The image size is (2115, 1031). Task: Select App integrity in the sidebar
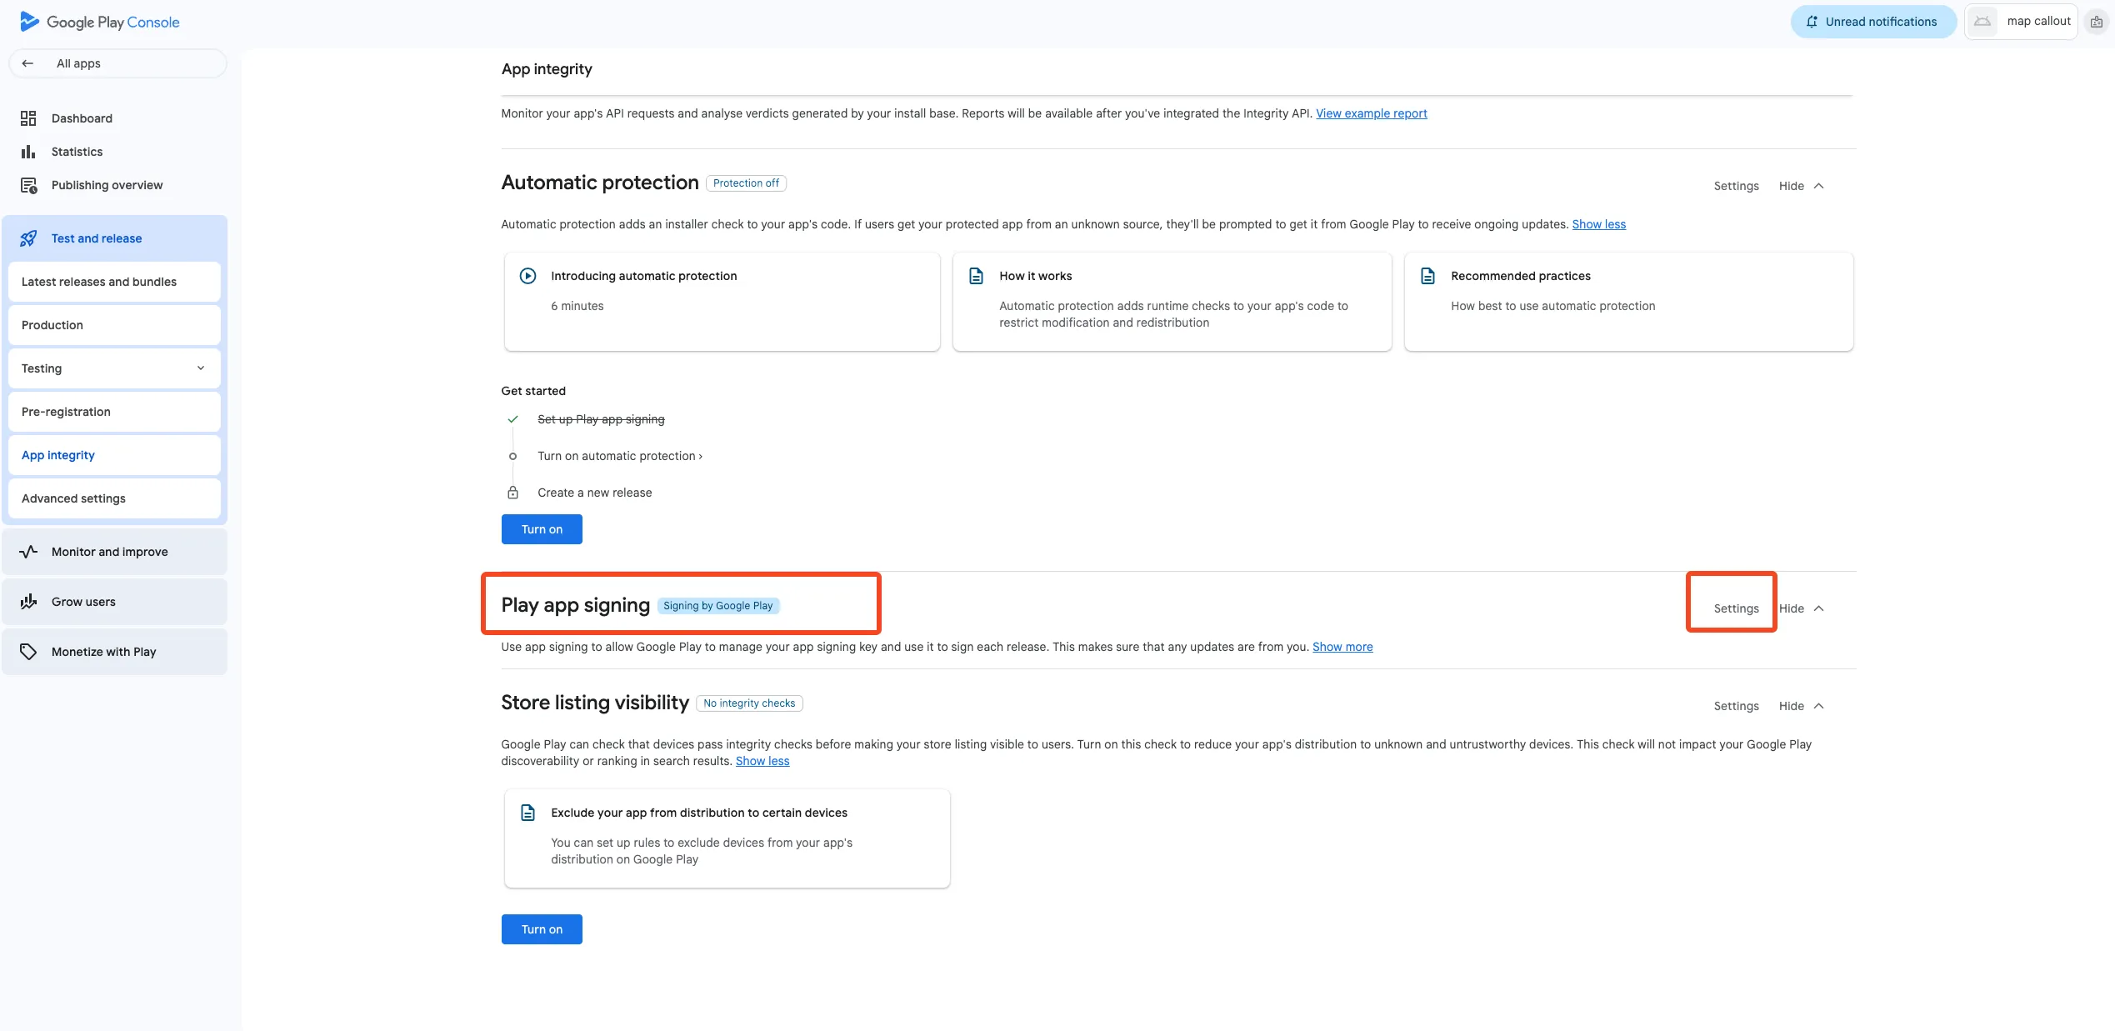point(57,454)
